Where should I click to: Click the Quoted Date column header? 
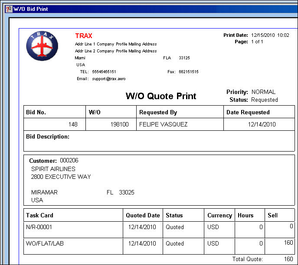(143, 215)
